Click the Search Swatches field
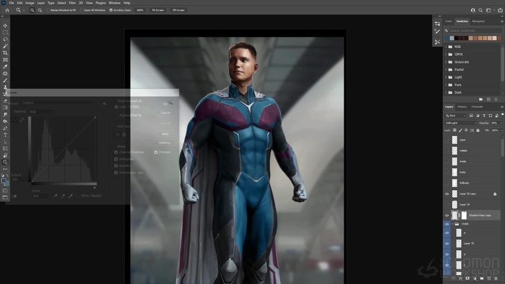The width and height of the screenshot is (505, 284). click(x=475, y=30)
